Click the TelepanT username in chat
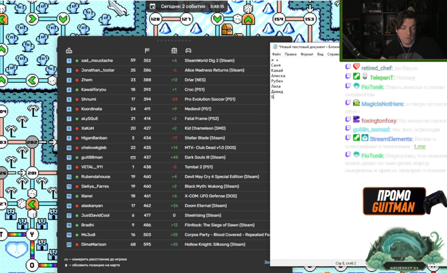 pyautogui.click(x=382, y=78)
